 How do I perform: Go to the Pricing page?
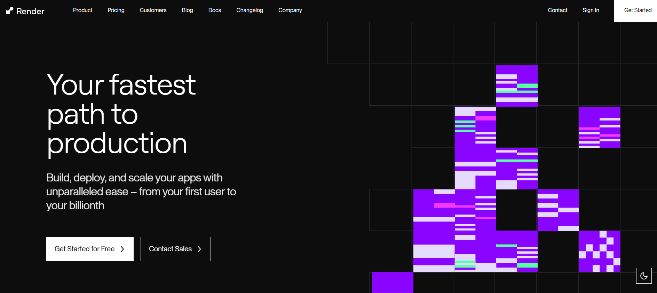click(x=116, y=10)
